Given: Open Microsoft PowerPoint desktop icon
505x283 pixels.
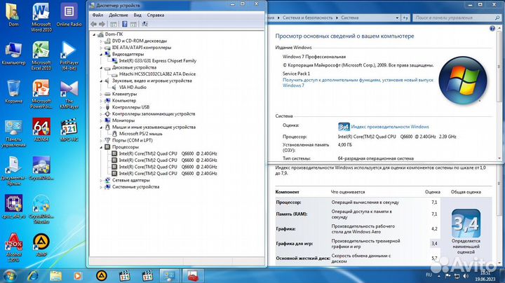Looking at the screenshot, I should (x=41, y=95).
